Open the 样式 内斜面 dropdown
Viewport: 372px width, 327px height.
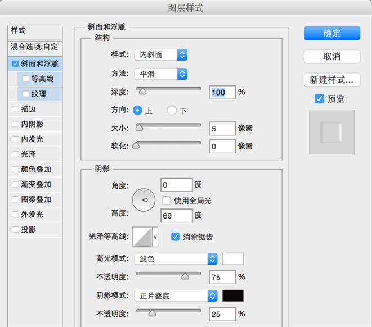(160, 55)
